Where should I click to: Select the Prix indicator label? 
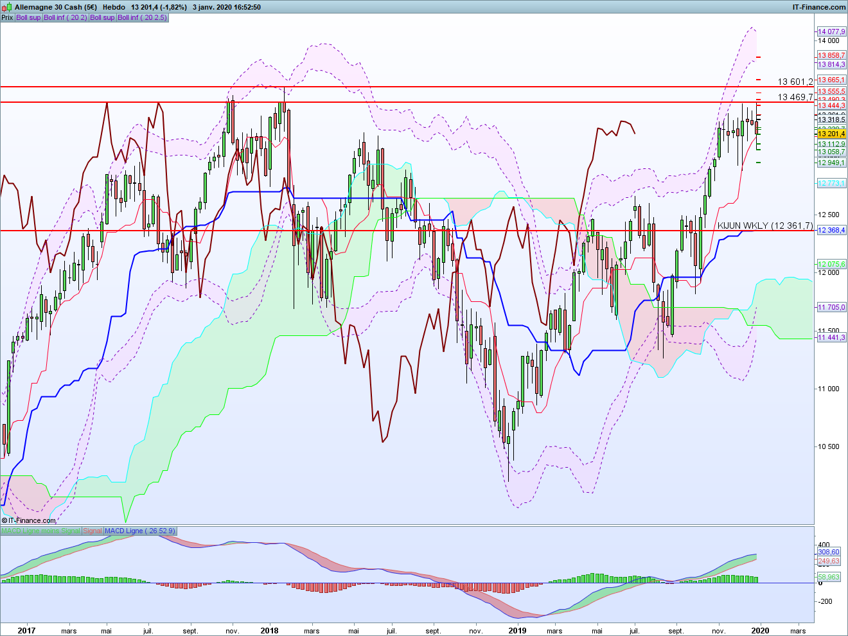point(7,17)
